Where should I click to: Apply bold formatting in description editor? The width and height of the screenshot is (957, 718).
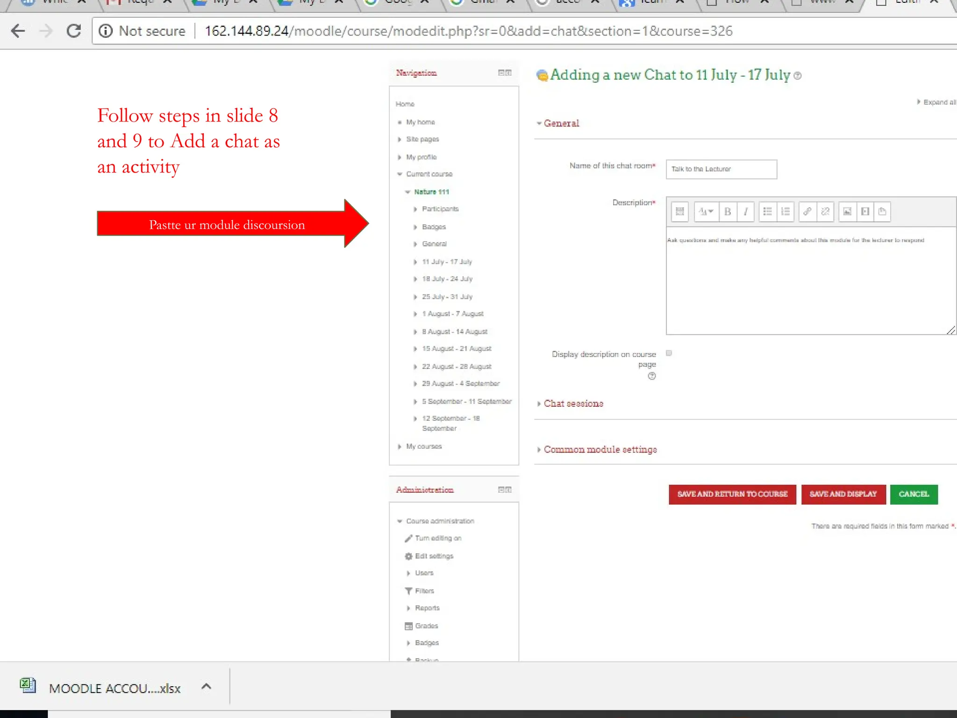(x=728, y=212)
